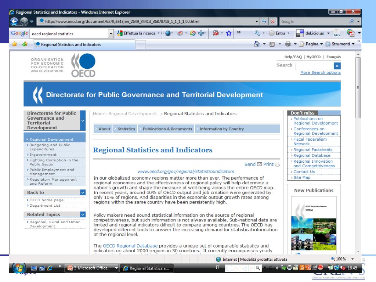Open the Fiscal Federalism Network link
376x282 pixels.
coord(310,141)
